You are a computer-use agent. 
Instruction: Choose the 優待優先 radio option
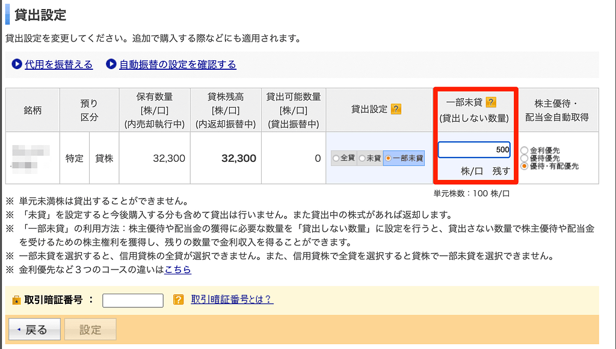point(525,158)
